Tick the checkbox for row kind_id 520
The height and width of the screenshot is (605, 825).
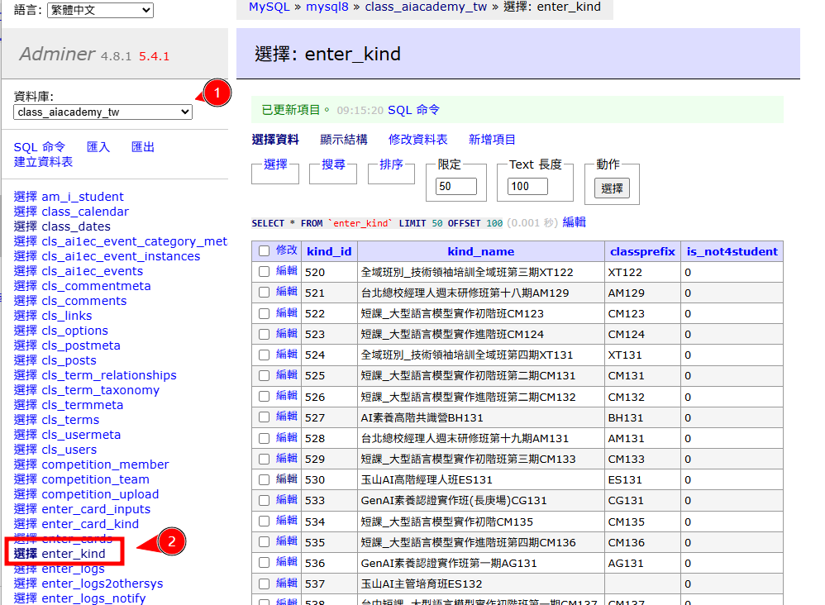264,272
